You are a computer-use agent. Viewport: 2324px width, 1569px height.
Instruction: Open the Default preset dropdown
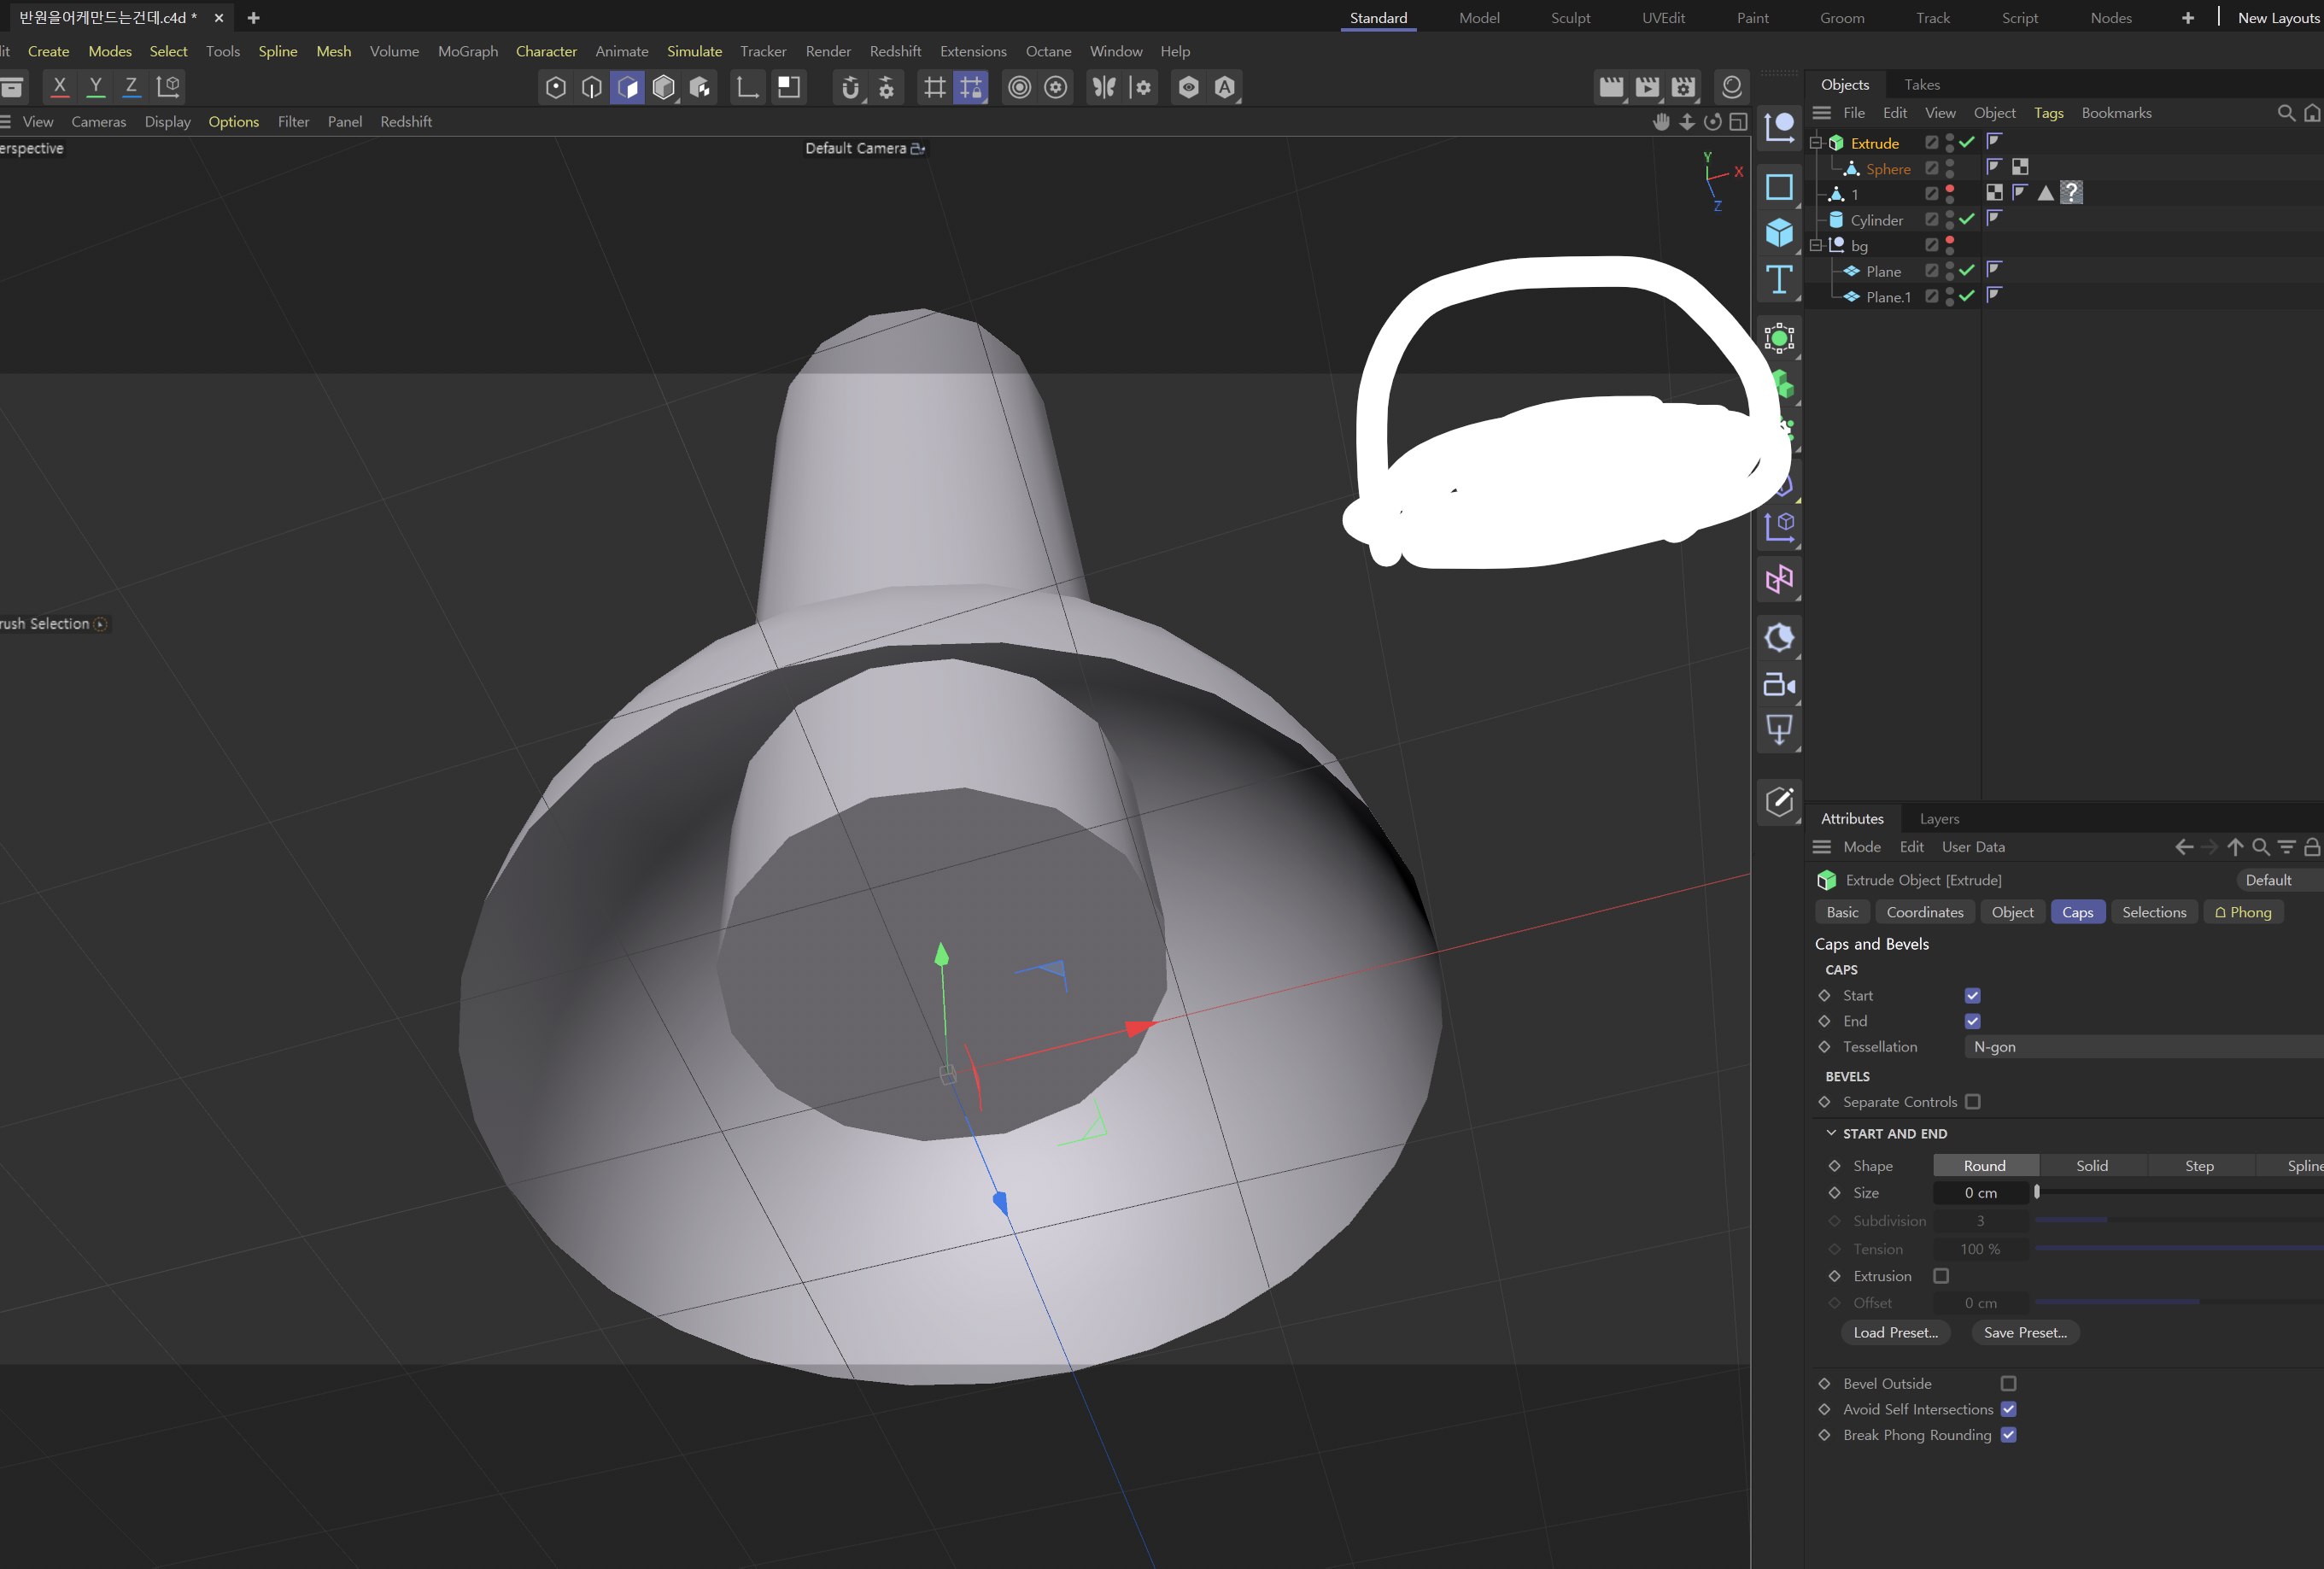(x=2279, y=880)
